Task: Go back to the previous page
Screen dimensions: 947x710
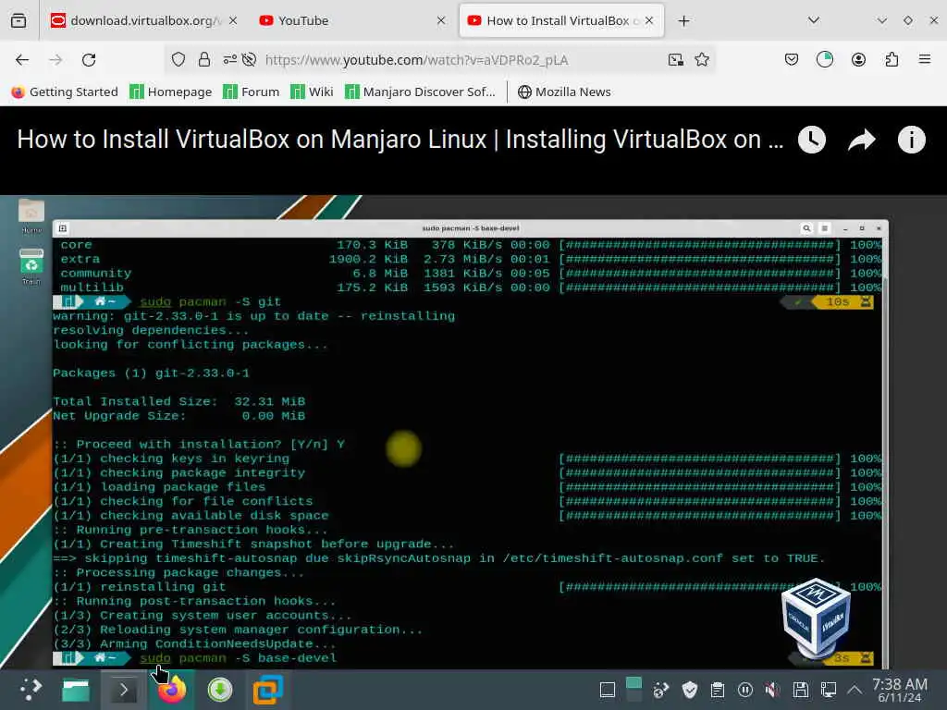Action: pyautogui.click(x=22, y=60)
